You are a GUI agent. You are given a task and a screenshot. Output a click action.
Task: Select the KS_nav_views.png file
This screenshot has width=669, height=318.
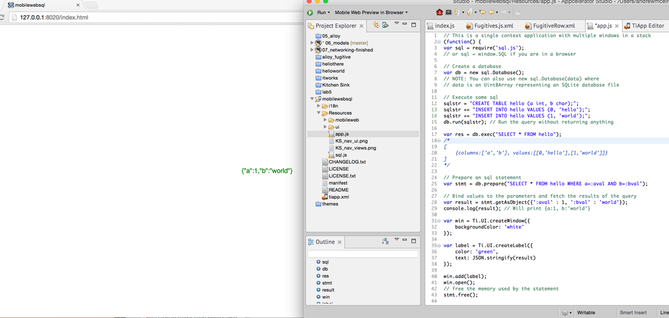click(352, 148)
